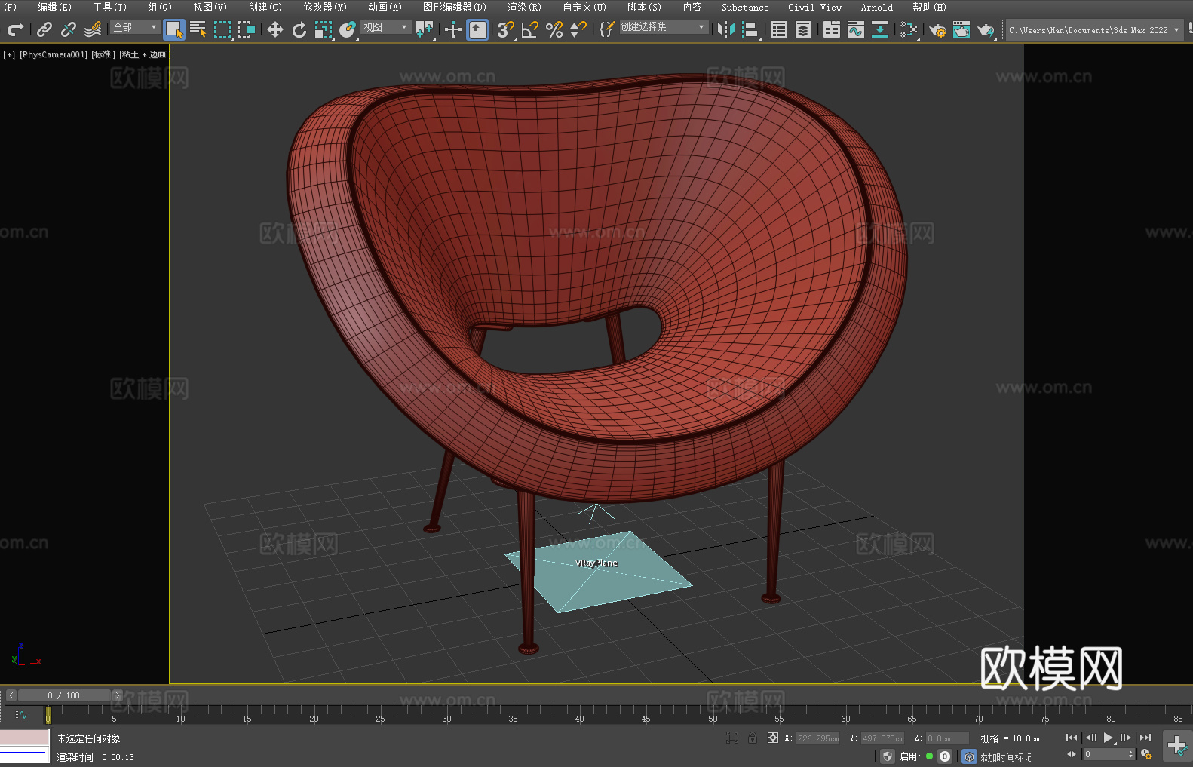Click the Redo arrow icon
The width and height of the screenshot is (1193, 767).
click(x=15, y=29)
